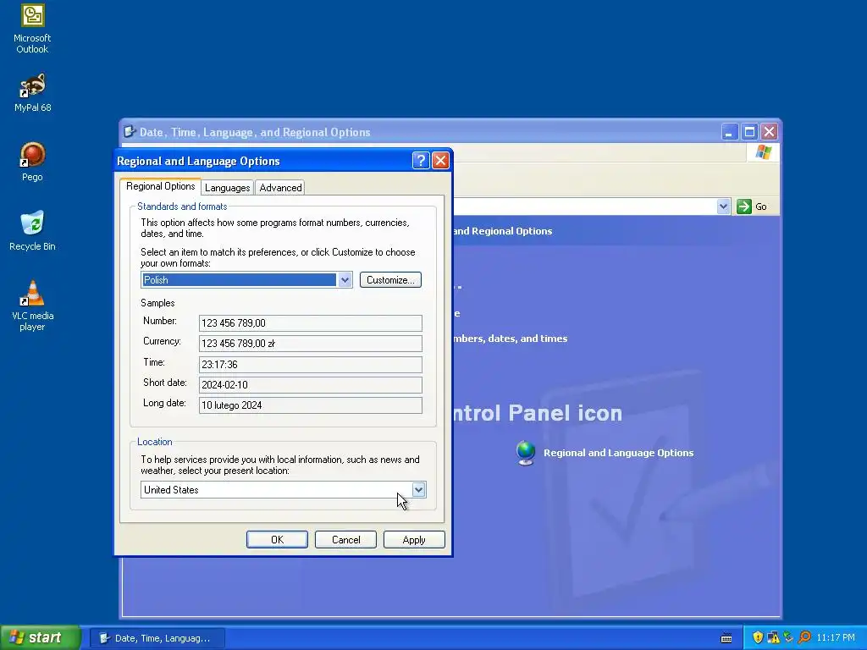867x650 pixels.
Task: Click the Time sample field showing 23:17:36
Action: tap(310, 364)
